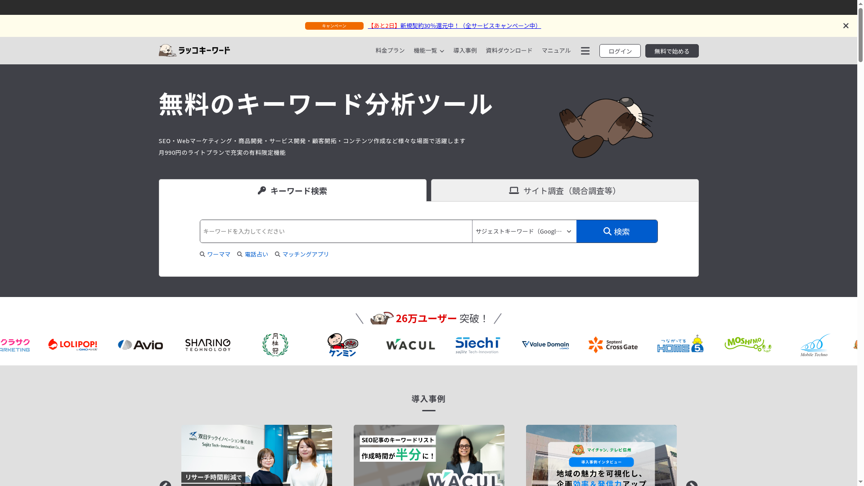
Task: Click the ログイン button
Action: click(620, 51)
